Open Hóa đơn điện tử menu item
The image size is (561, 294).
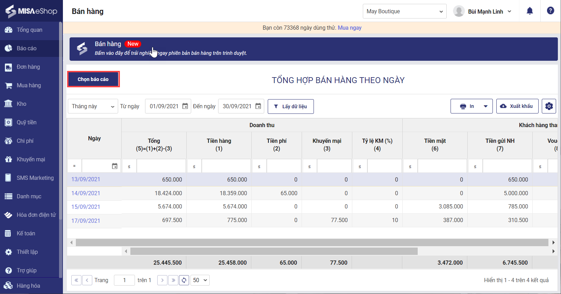pos(36,215)
